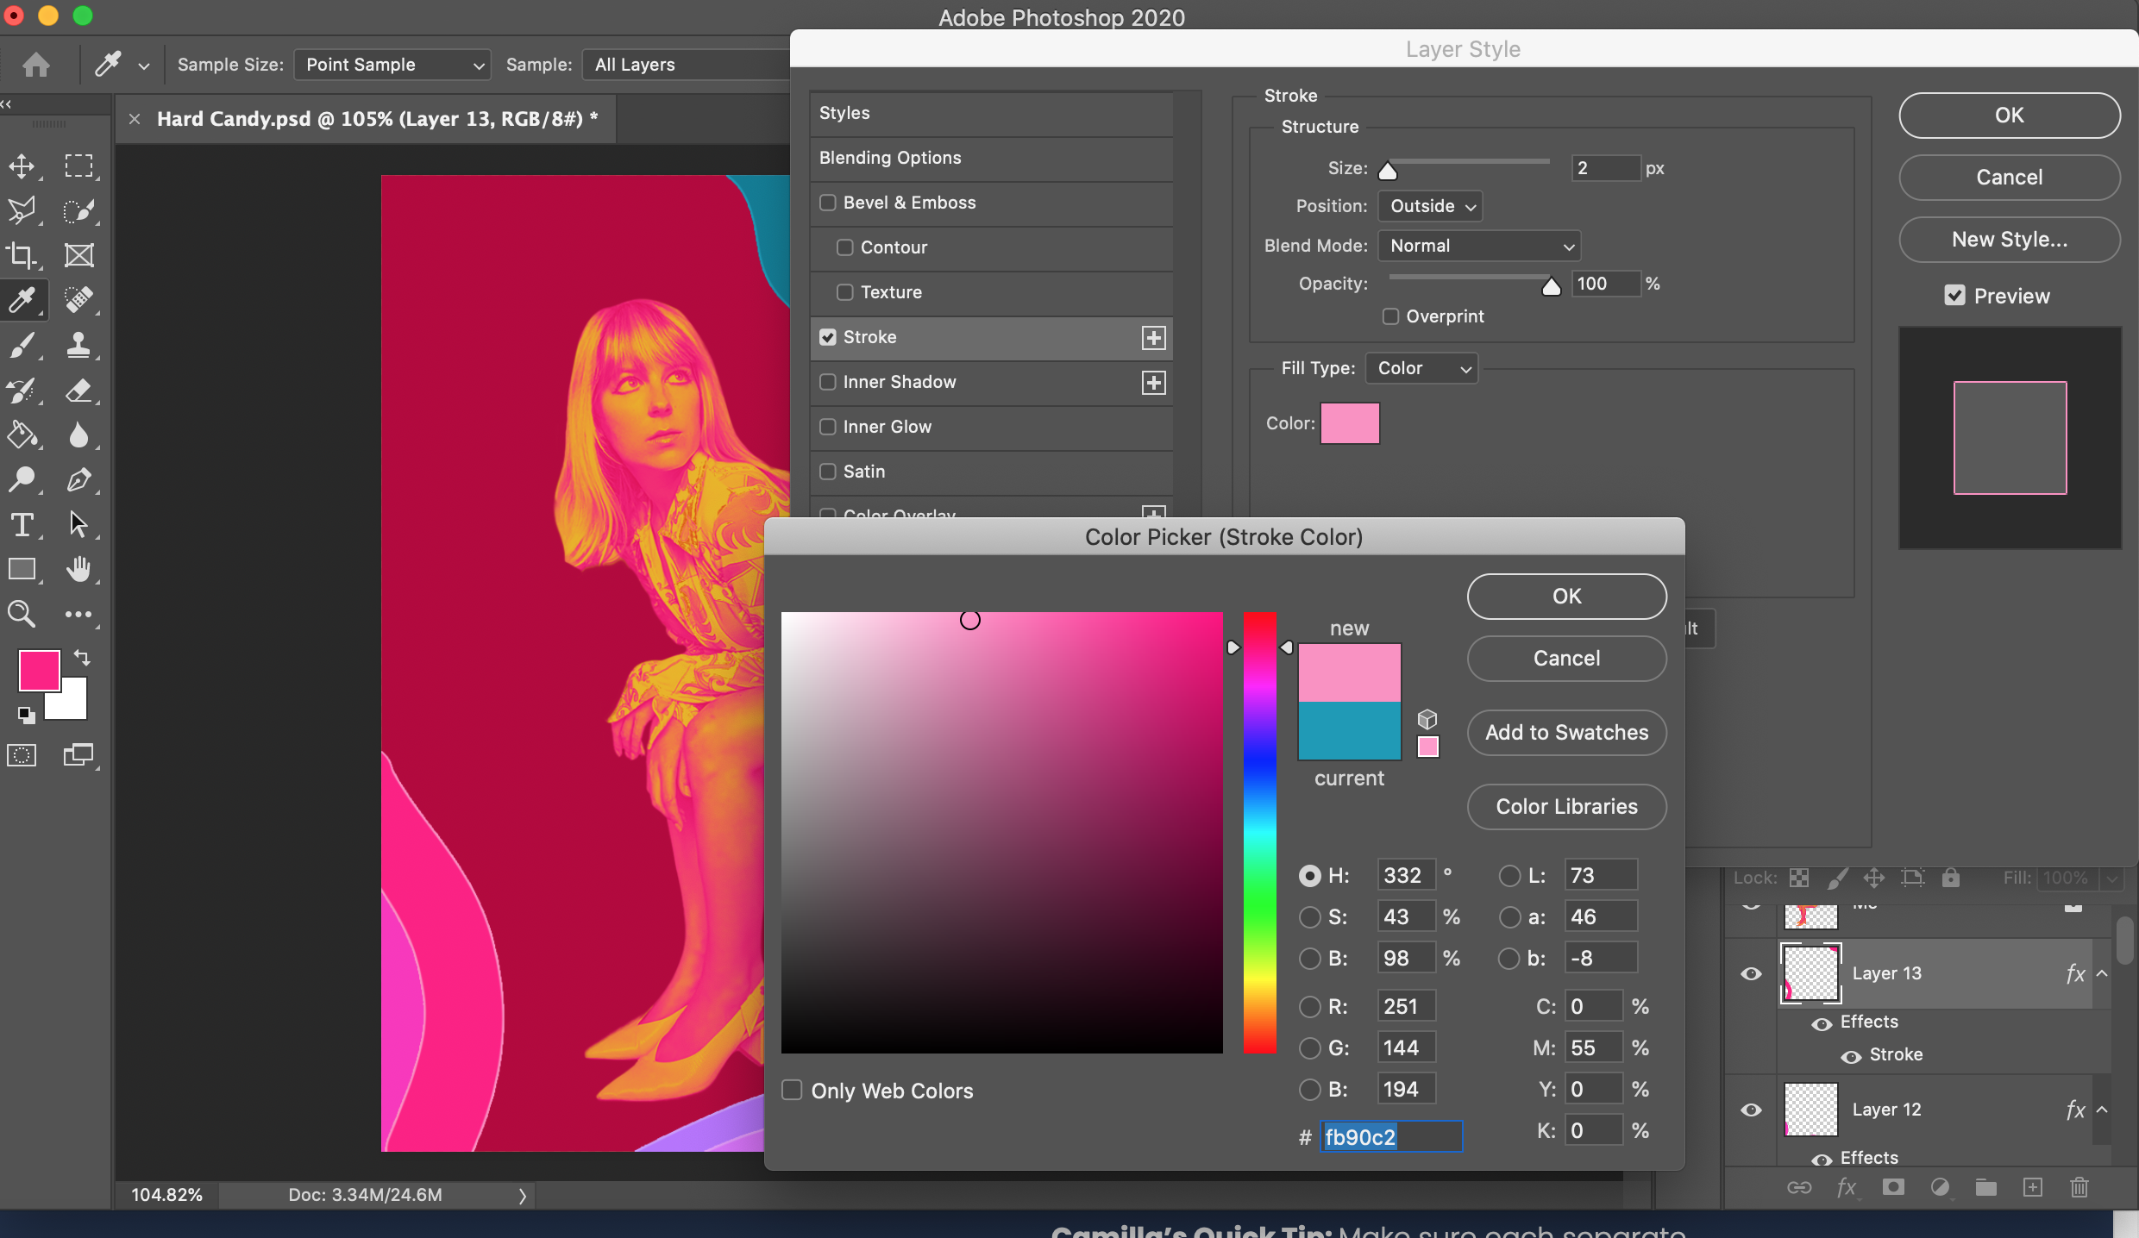Screen dimensions: 2139x1238
Task: Click the swap foreground/background colors icon
Action: click(82, 658)
